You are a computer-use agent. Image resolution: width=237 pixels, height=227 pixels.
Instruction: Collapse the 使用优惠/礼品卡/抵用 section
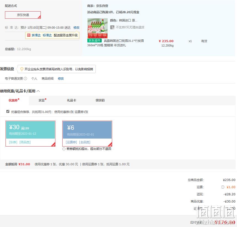38,91
